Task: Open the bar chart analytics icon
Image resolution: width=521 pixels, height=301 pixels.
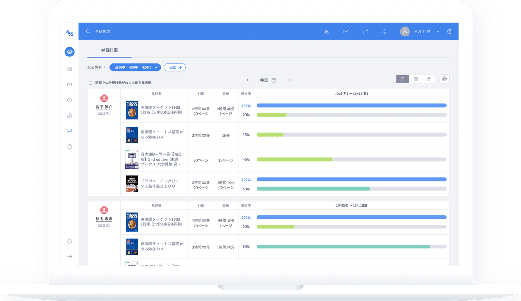Action: pos(69,116)
